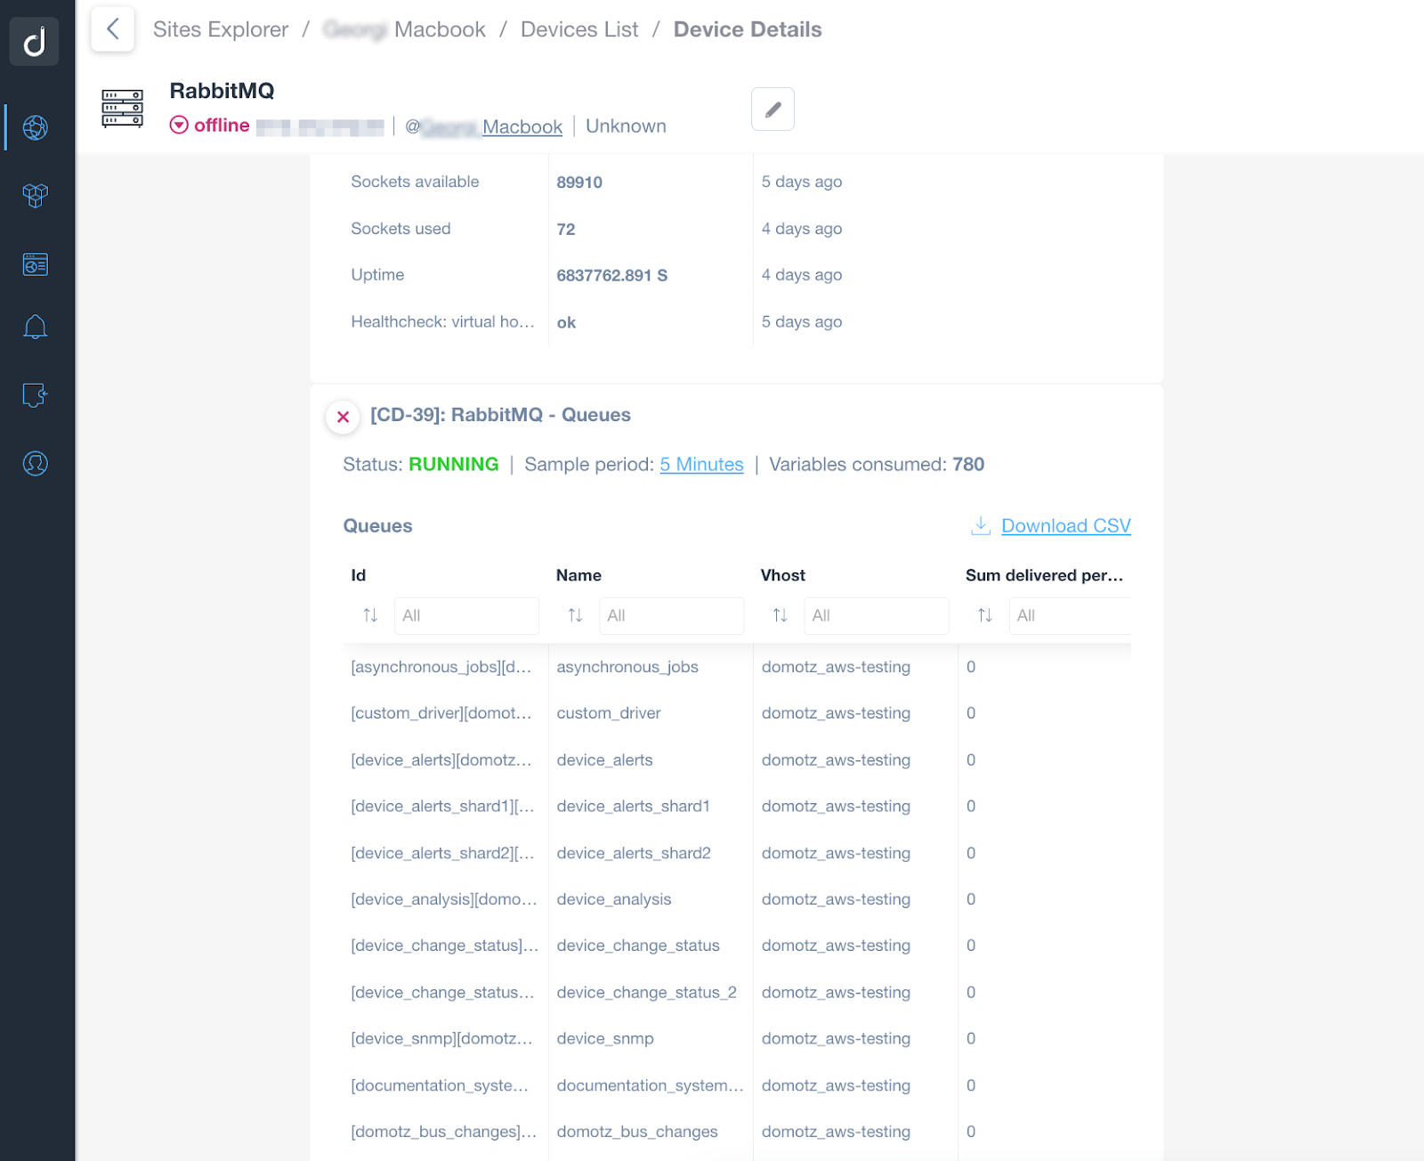Image resolution: width=1424 pixels, height=1161 pixels.
Task: Remove the CD-39 RabbitMQ Queues driver
Action: 343,416
